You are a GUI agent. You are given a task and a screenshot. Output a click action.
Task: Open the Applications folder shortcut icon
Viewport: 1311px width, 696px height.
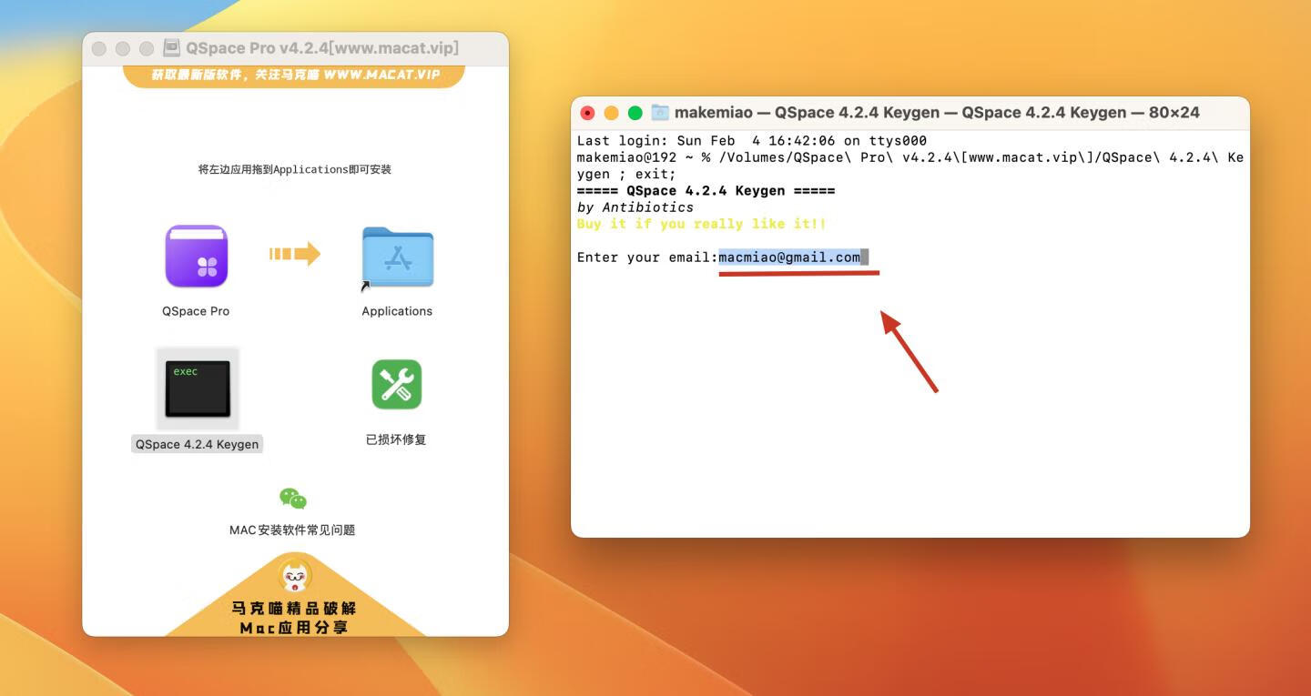coord(397,258)
